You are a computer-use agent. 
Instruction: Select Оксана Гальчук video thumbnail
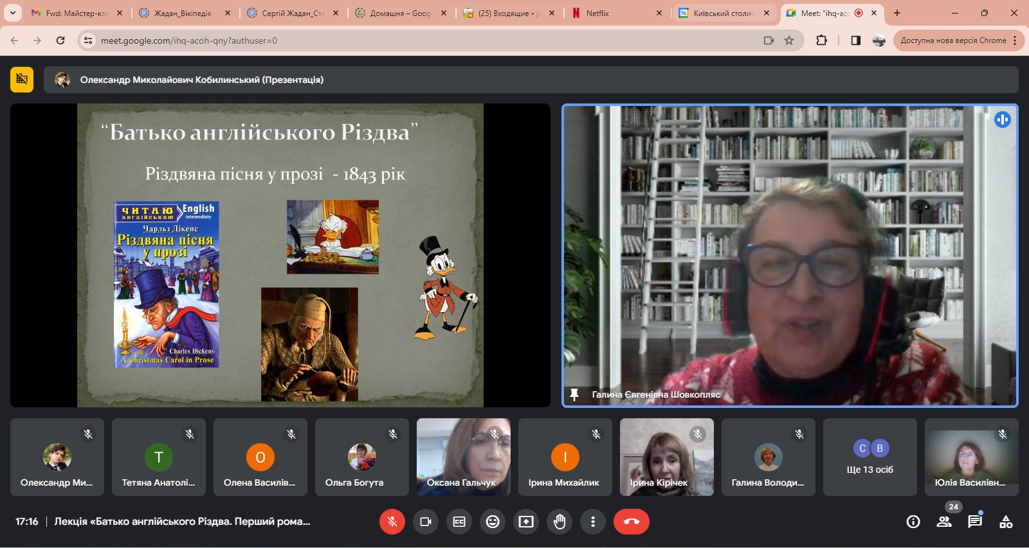(463, 457)
